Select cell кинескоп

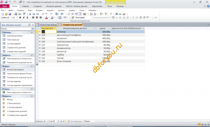[x=76, y=38]
